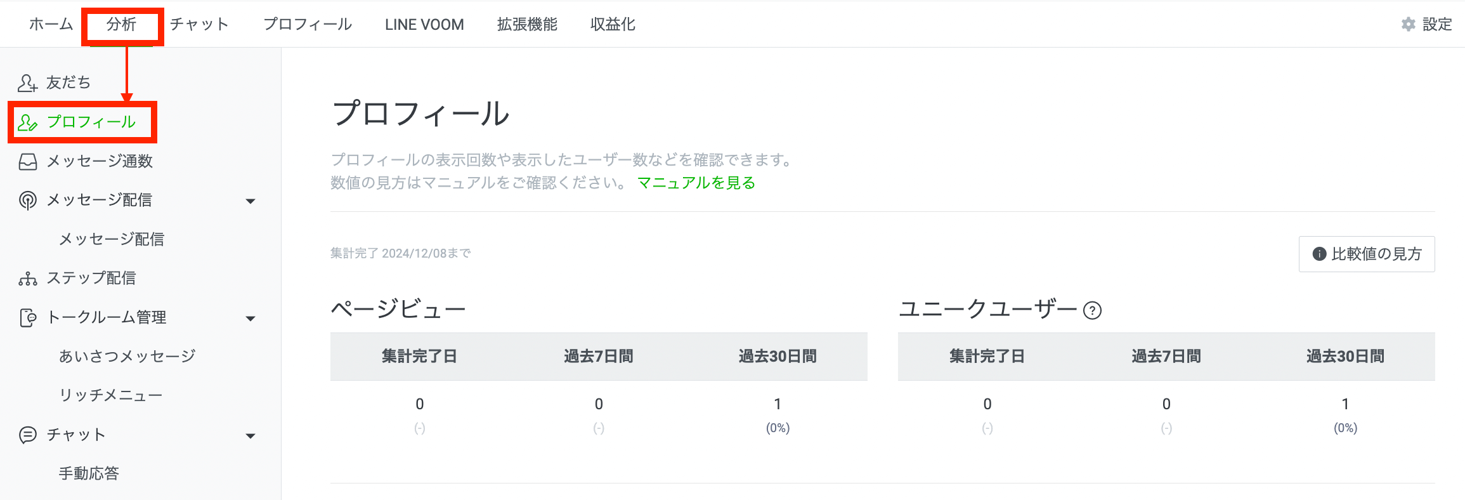The width and height of the screenshot is (1465, 500).
Task: Switch to the LINE VOOM tab
Action: tap(424, 24)
